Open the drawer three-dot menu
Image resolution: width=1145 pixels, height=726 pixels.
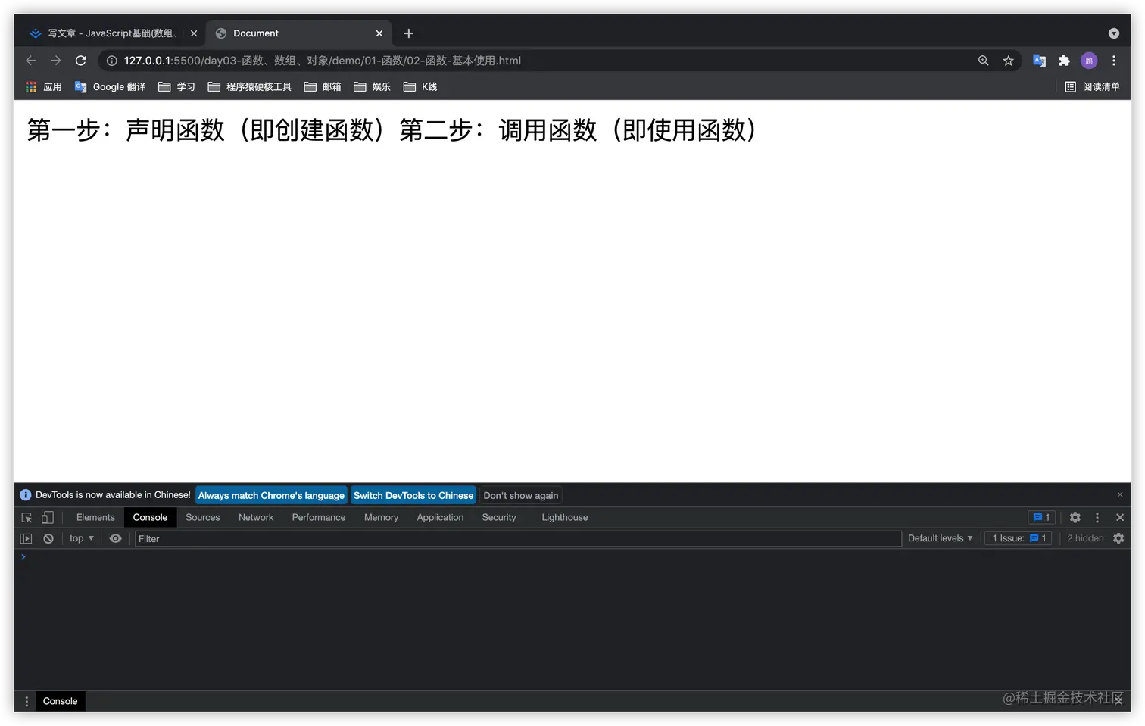click(27, 702)
